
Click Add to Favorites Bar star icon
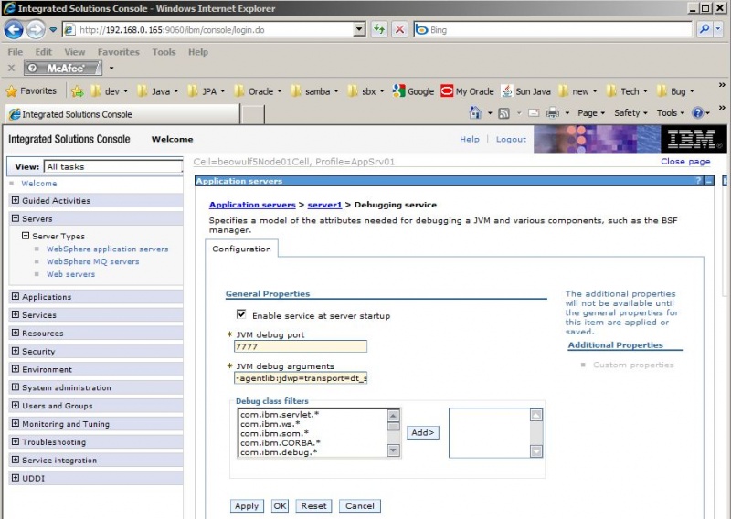point(78,91)
